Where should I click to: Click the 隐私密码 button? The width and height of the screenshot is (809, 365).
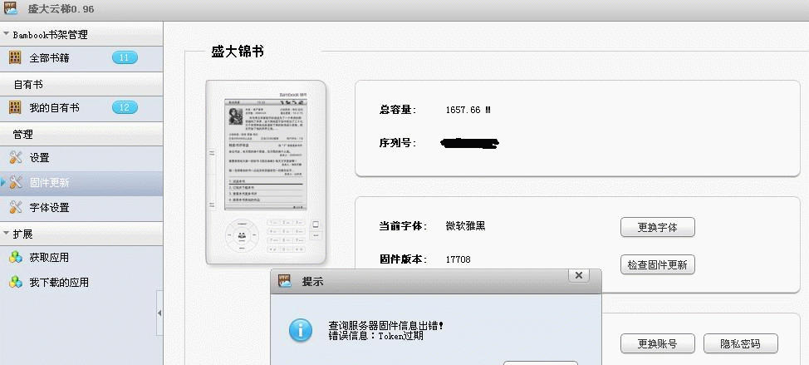[740, 344]
